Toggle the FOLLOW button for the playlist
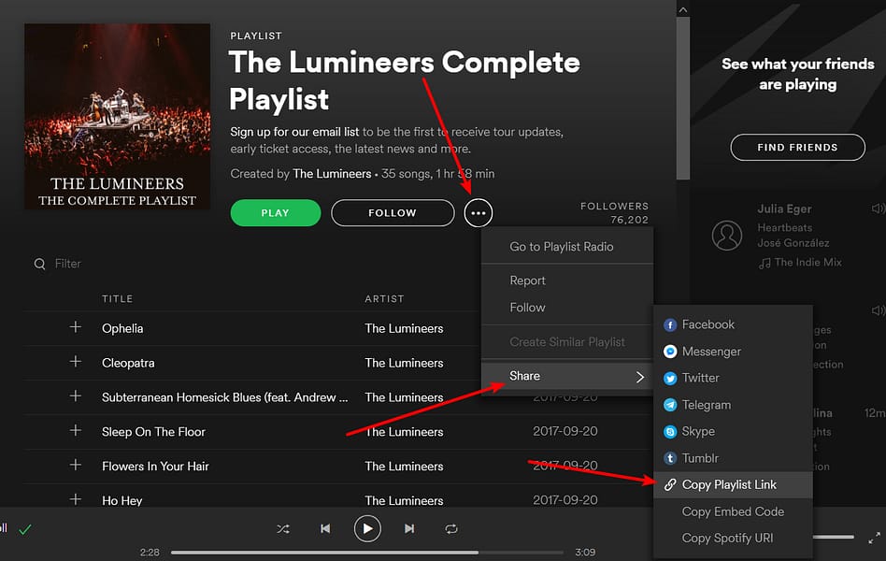The image size is (886, 561). click(393, 213)
